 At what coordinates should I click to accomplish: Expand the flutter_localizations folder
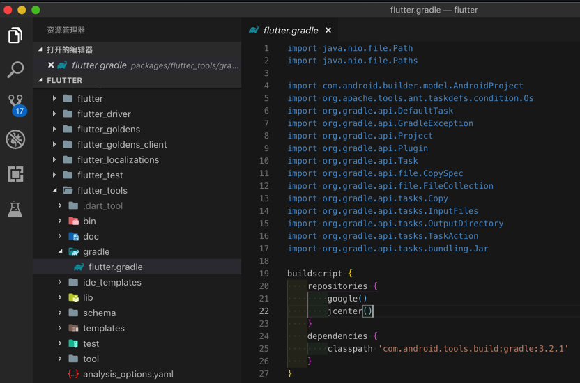tap(118, 159)
